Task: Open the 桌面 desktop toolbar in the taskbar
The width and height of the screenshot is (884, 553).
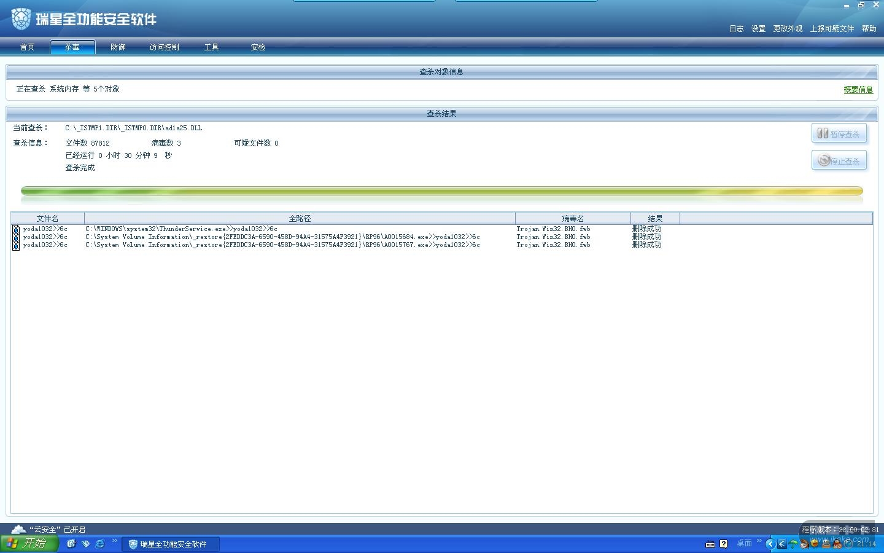Action: coord(745,544)
